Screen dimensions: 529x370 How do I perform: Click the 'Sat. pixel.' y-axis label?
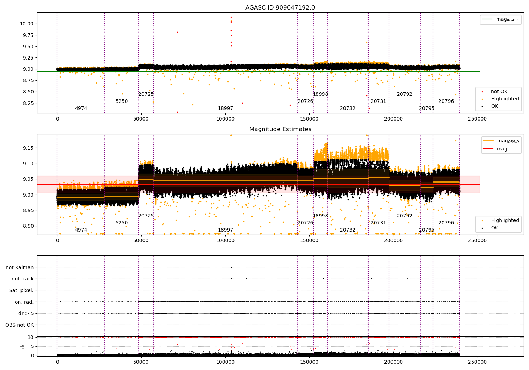pyautogui.click(x=21, y=290)
